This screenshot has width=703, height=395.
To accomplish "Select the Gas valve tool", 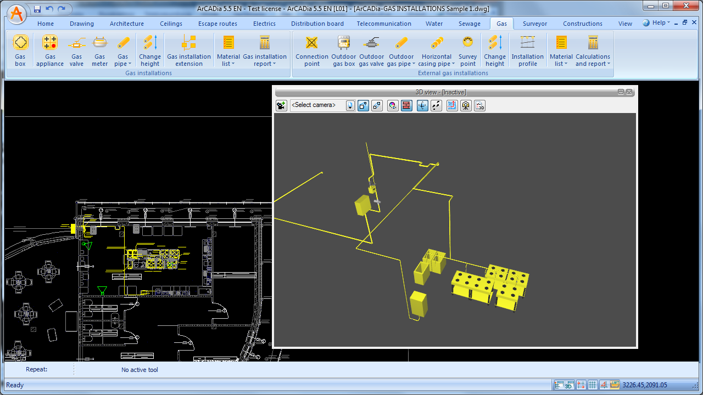I will [x=76, y=50].
